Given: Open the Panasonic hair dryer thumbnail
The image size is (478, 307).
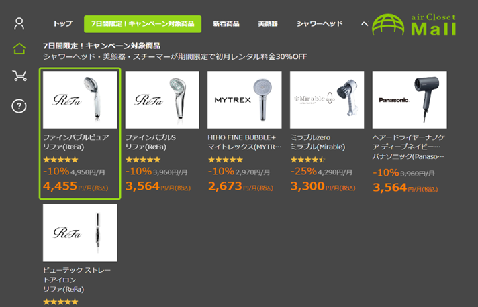Looking at the screenshot, I should (410, 100).
